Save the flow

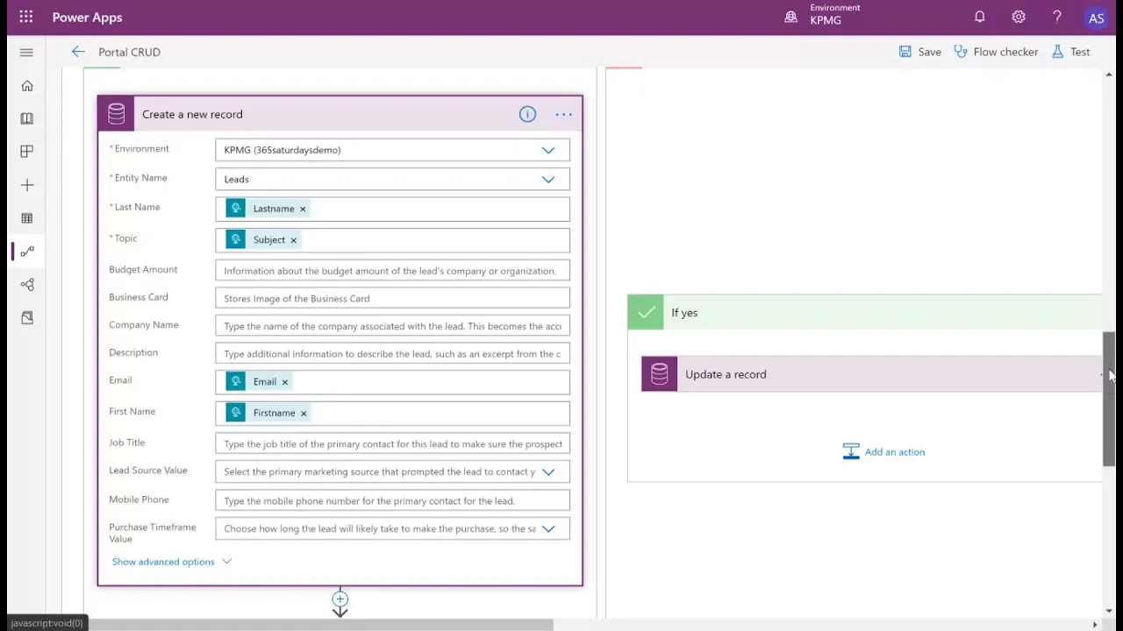pos(919,52)
